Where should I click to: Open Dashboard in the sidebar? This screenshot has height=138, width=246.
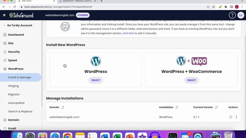tap(16, 35)
